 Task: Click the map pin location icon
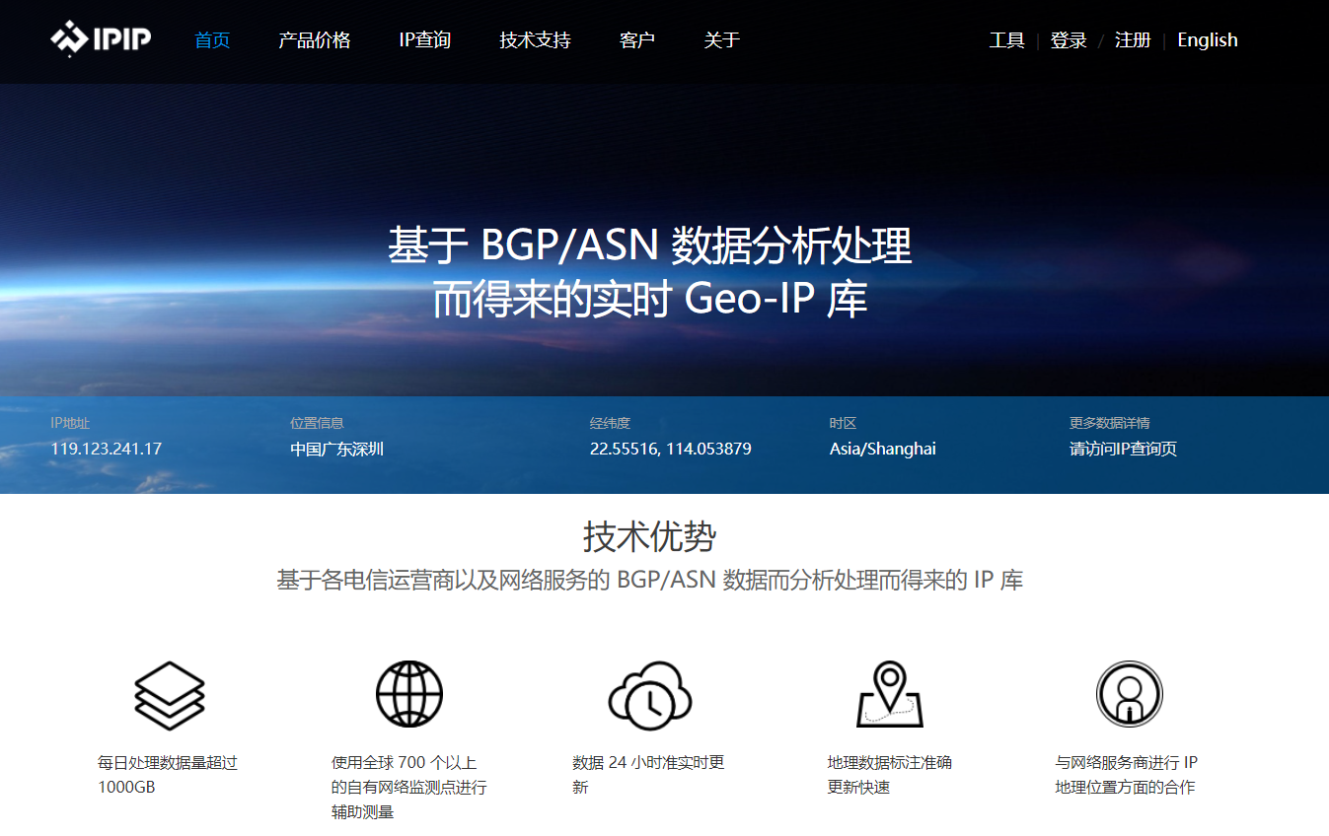889,694
